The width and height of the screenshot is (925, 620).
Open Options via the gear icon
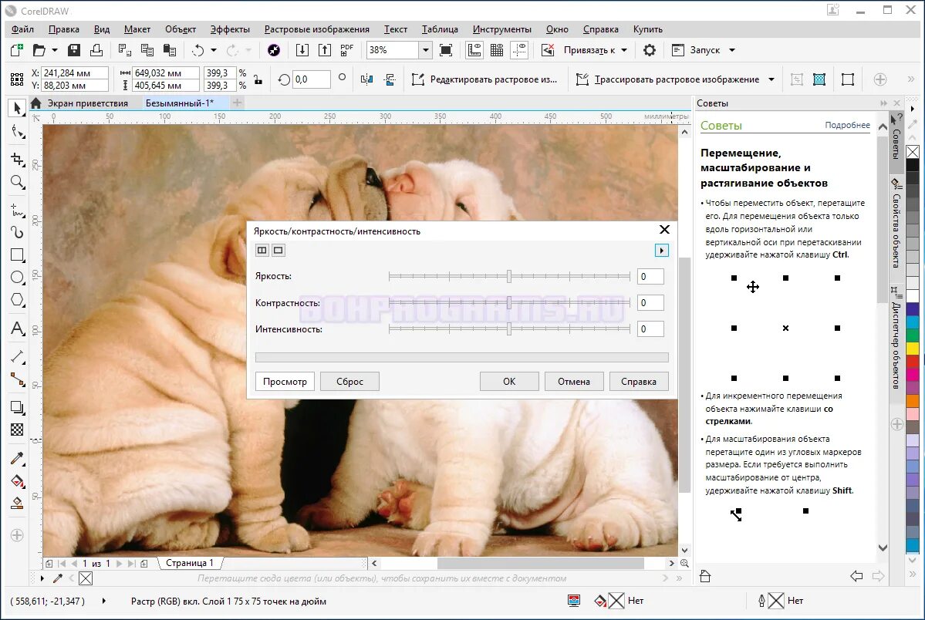(x=650, y=50)
